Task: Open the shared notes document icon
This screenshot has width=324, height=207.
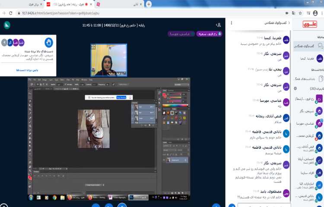Action: (321, 79)
